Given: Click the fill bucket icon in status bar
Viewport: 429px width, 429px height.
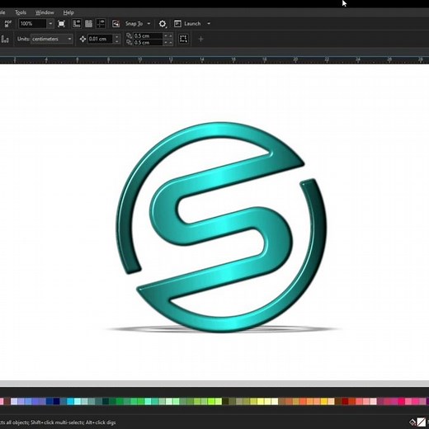Looking at the screenshot, I should point(412,422).
